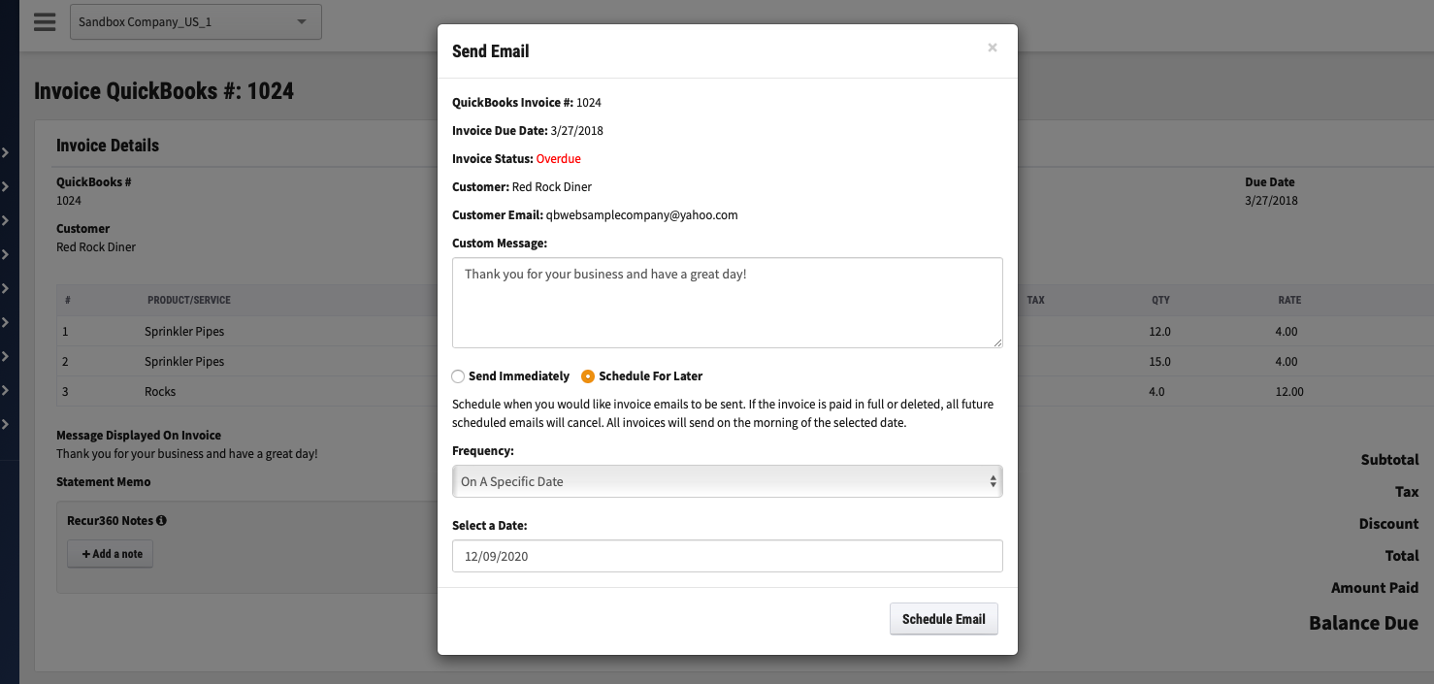1434x684 pixels.
Task: Click the Add a note button
Action: 110,553
